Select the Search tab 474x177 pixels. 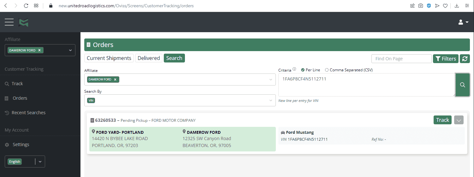[x=174, y=58]
